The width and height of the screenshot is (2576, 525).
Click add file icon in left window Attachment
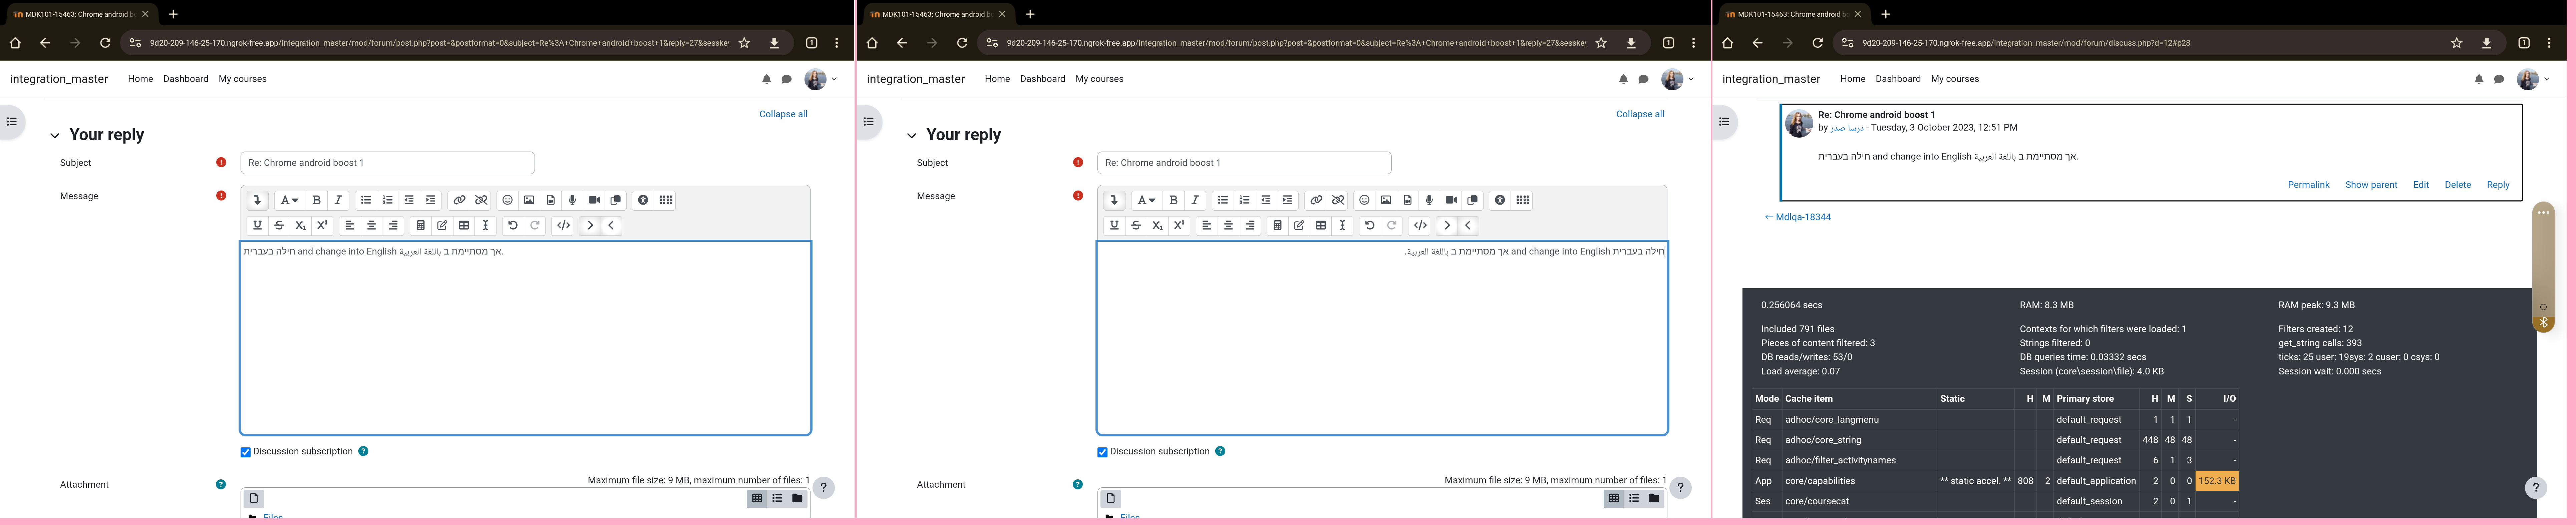click(x=254, y=498)
